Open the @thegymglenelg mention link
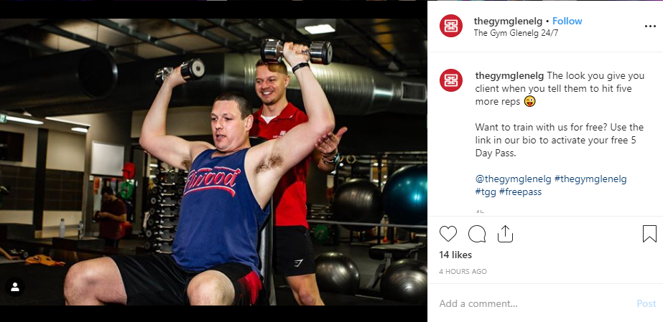 [514, 179]
